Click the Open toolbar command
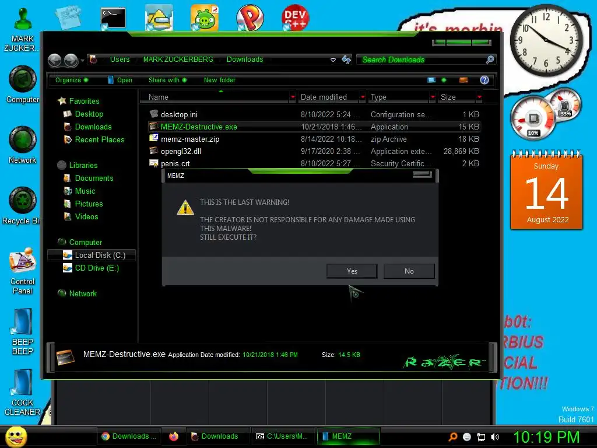 [x=120, y=80]
